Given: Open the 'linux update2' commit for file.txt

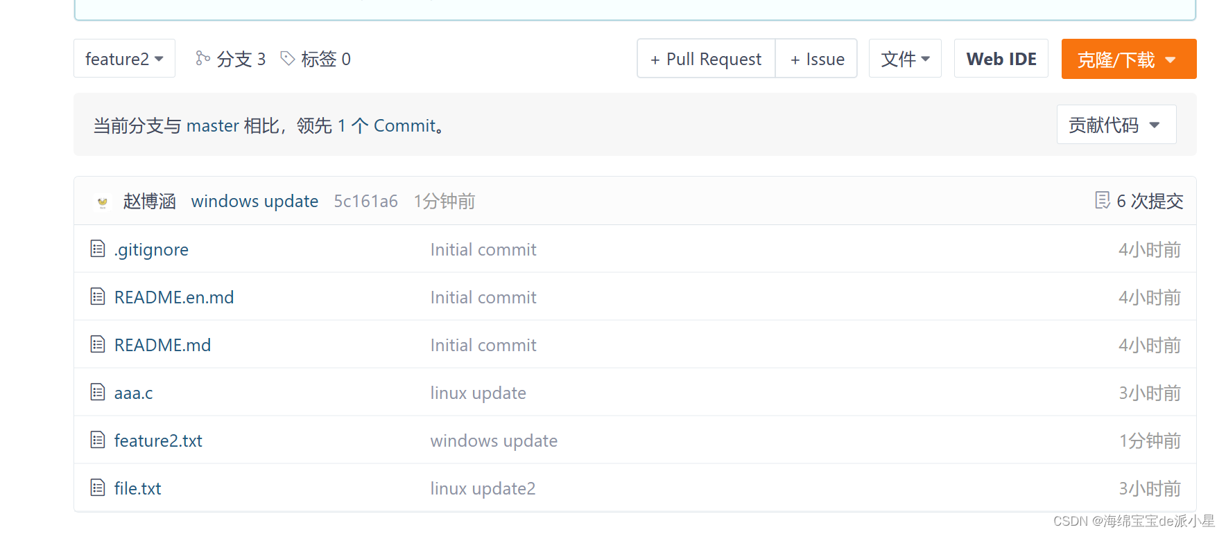Looking at the screenshot, I should [483, 489].
